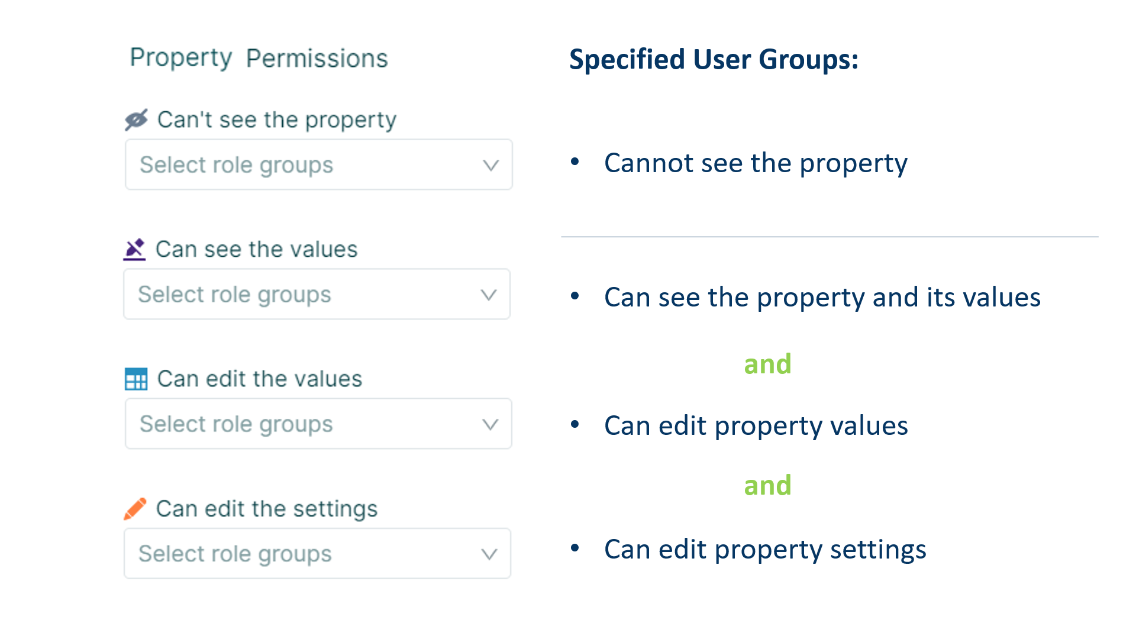
Task: Click the blue table grid icon
Action: click(136, 379)
